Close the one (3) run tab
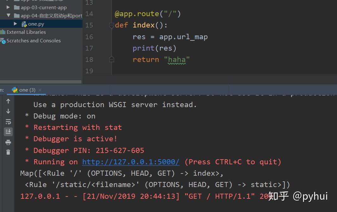This screenshot has width=337, height=212. coord(40,90)
